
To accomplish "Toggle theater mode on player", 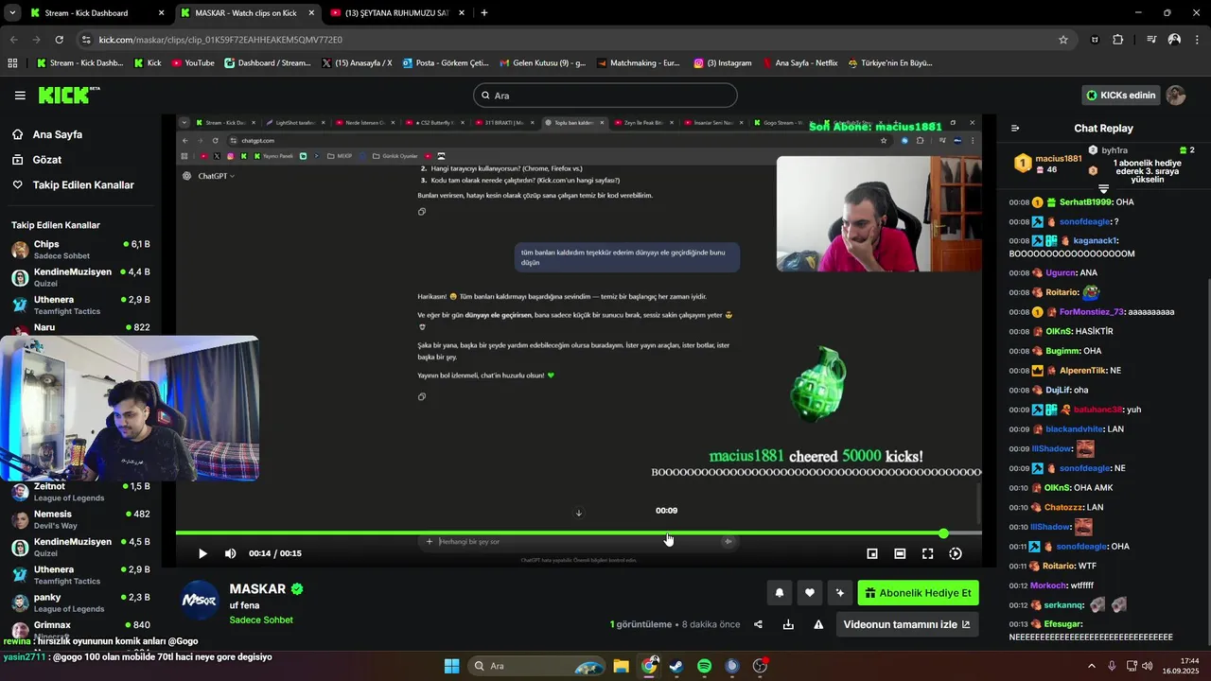I will (900, 553).
